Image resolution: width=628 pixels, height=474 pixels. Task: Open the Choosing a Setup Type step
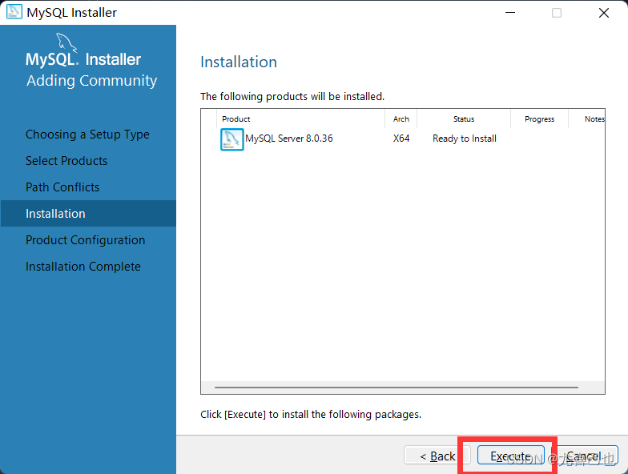(87, 135)
